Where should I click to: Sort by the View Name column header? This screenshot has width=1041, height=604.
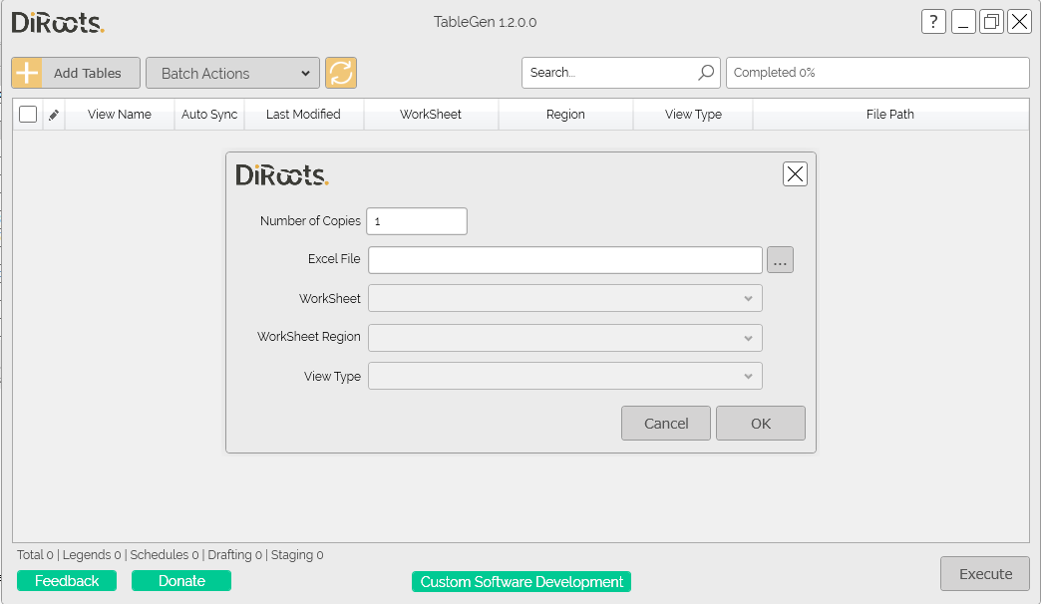point(120,115)
